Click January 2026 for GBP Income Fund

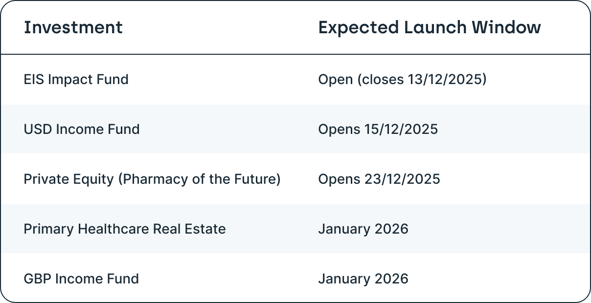tap(363, 279)
